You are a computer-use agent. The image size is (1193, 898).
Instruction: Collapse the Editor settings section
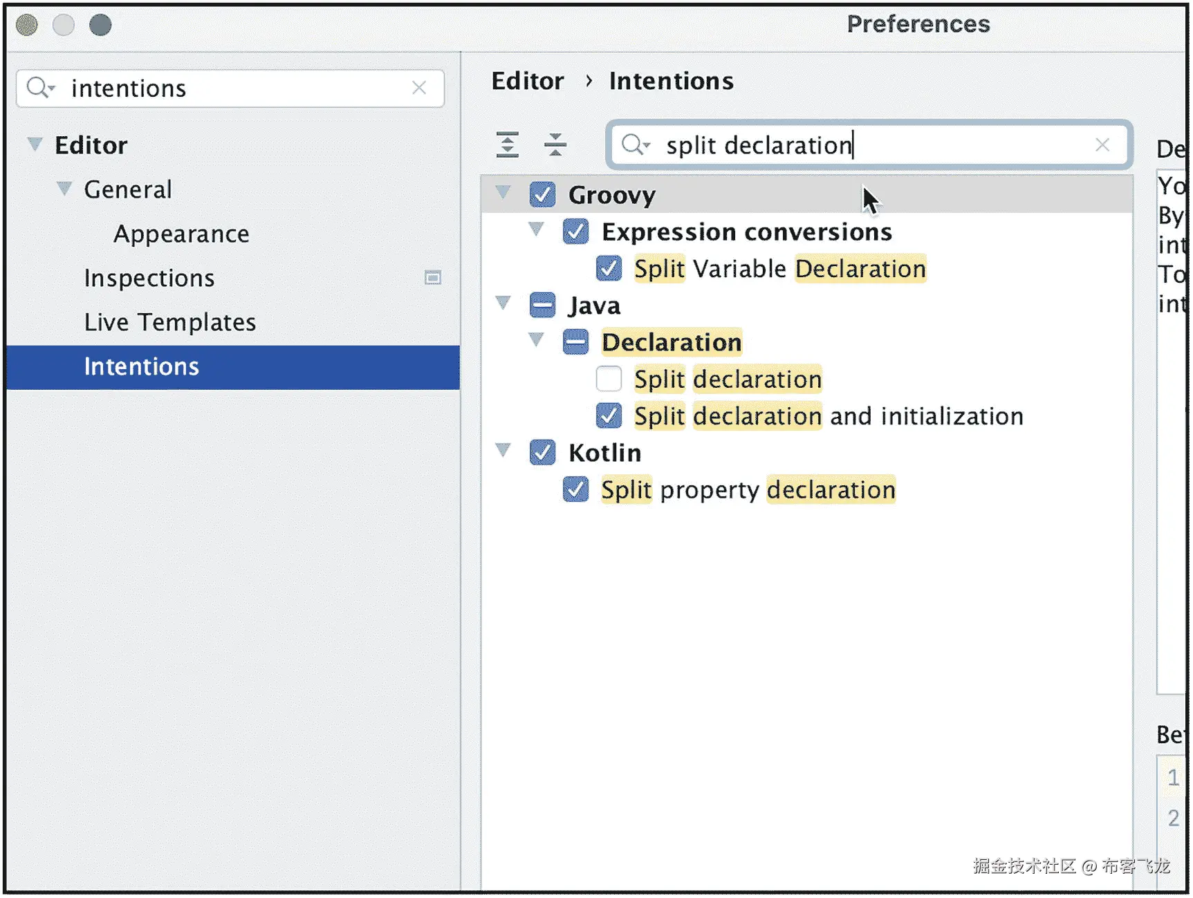point(35,144)
